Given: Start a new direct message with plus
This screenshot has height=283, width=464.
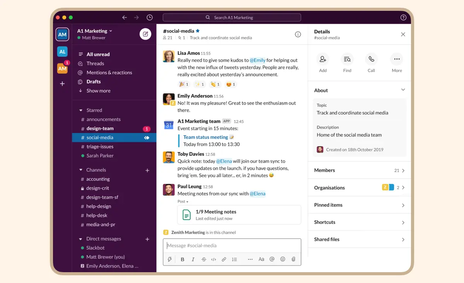Looking at the screenshot, I should [x=147, y=239].
